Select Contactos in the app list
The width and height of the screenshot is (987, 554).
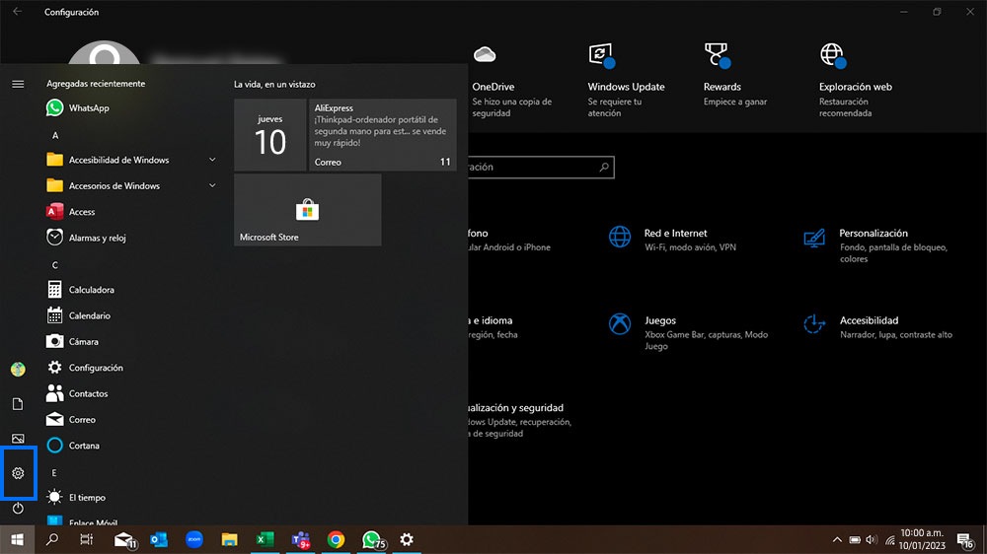88,393
